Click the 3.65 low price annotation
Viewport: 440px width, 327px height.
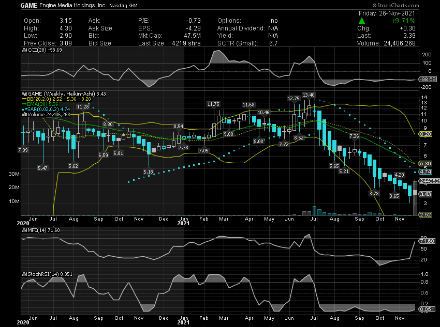[394, 196]
